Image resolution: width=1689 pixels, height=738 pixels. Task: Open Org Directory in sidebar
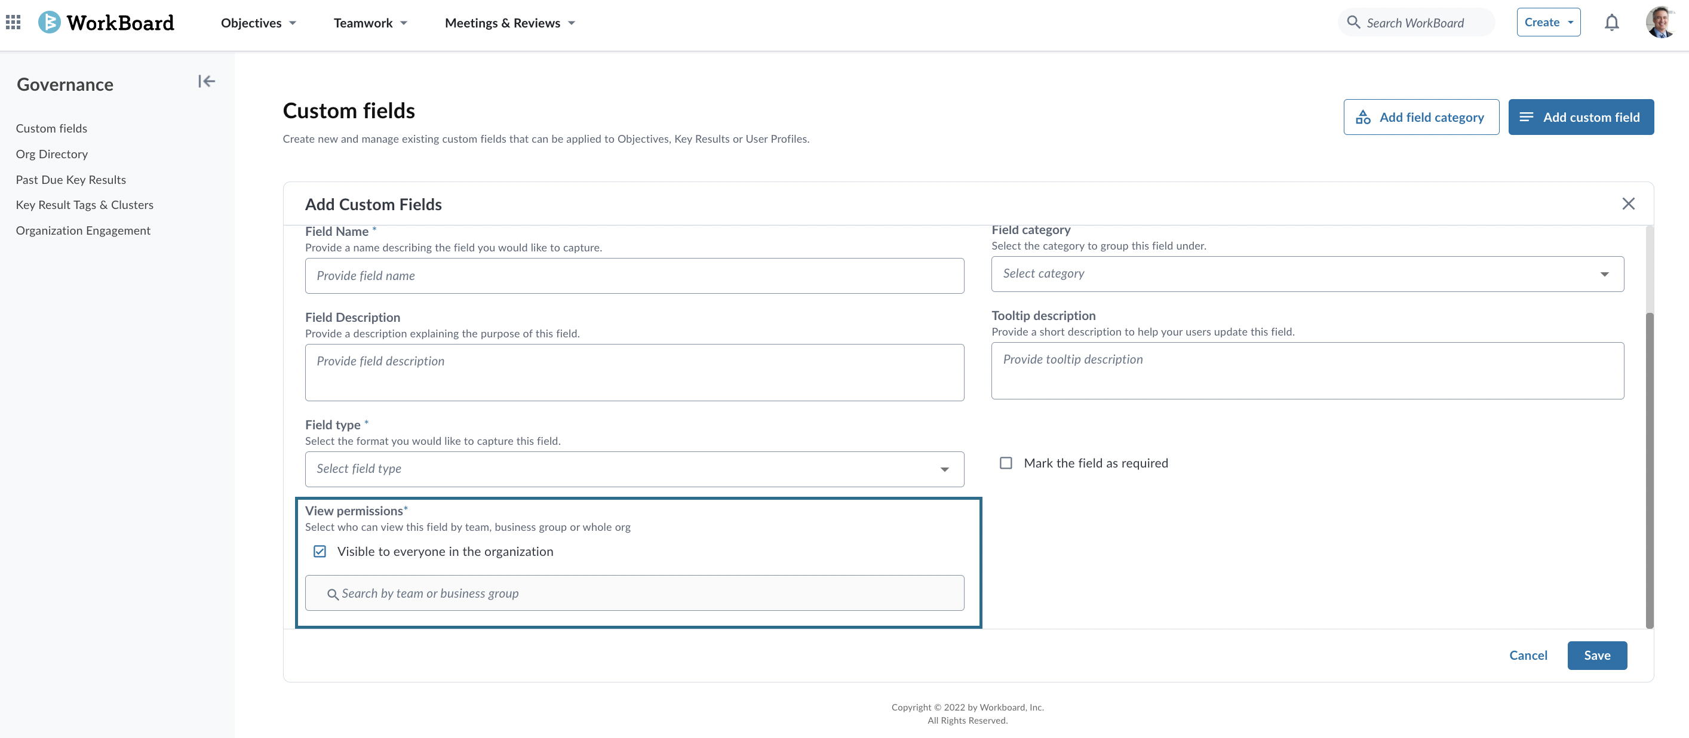point(52,154)
